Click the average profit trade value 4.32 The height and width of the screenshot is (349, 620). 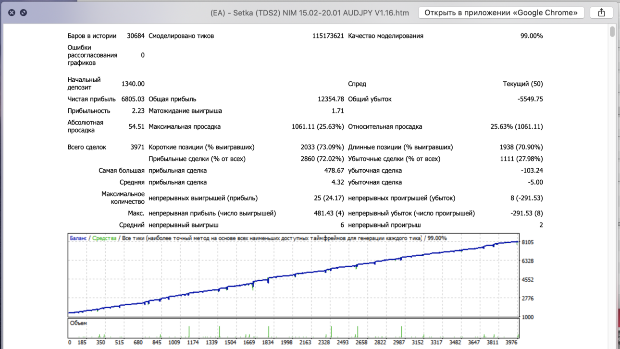338,182
